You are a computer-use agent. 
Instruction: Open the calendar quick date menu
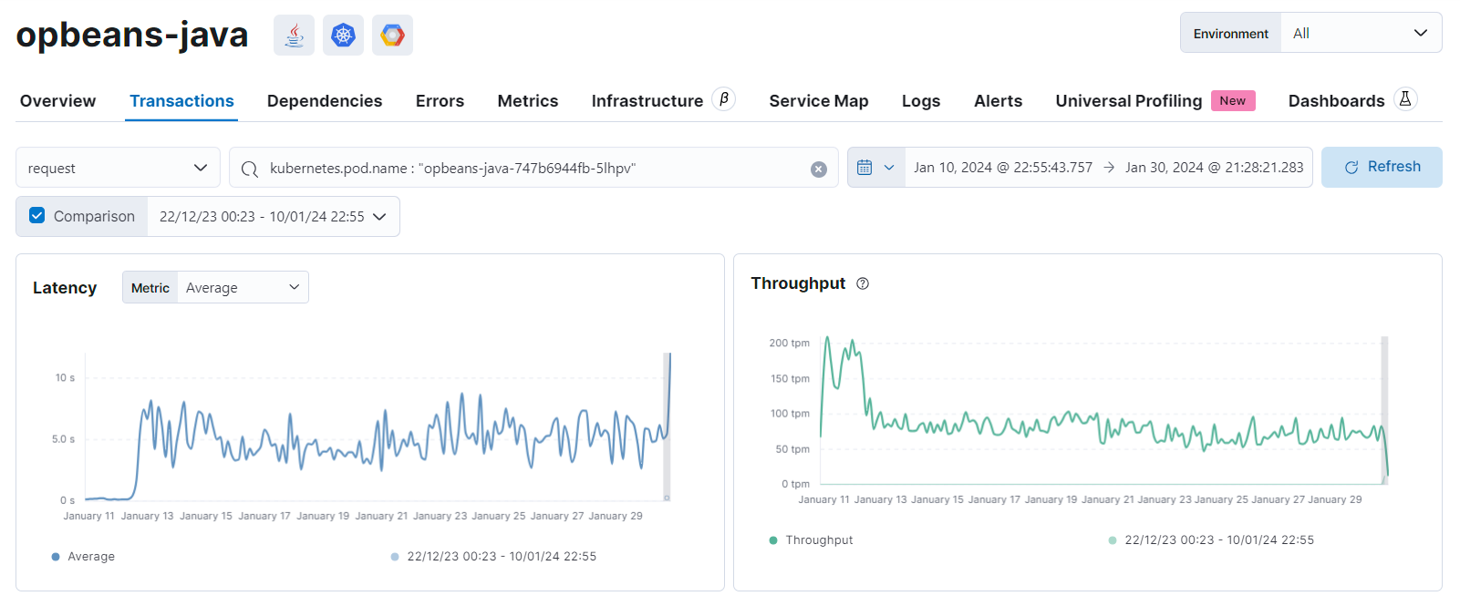pyautogui.click(x=875, y=168)
